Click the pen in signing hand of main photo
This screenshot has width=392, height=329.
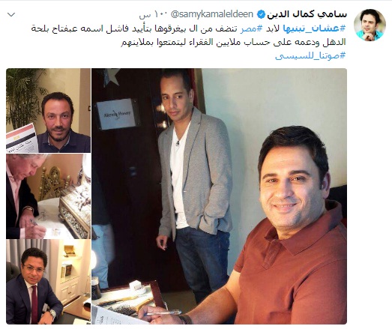click(163, 313)
